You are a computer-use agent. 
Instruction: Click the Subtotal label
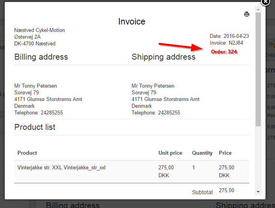point(202,192)
